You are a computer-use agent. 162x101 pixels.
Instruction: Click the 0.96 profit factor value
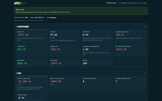point(86,35)
